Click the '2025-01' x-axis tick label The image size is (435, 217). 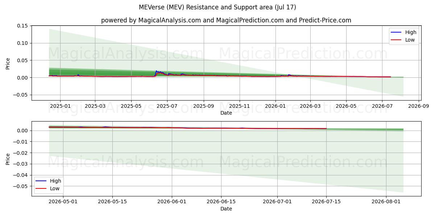(x=60, y=106)
